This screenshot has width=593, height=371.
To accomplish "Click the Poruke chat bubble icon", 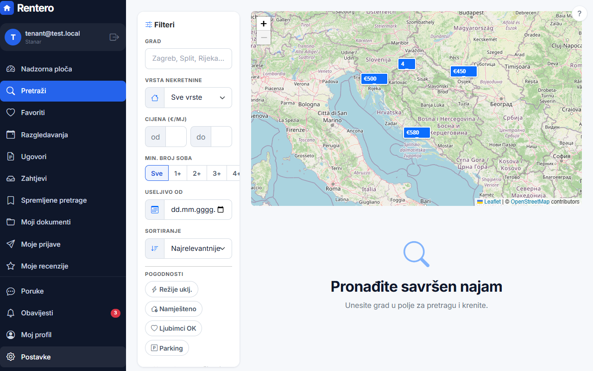I will click(x=11, y=291).
